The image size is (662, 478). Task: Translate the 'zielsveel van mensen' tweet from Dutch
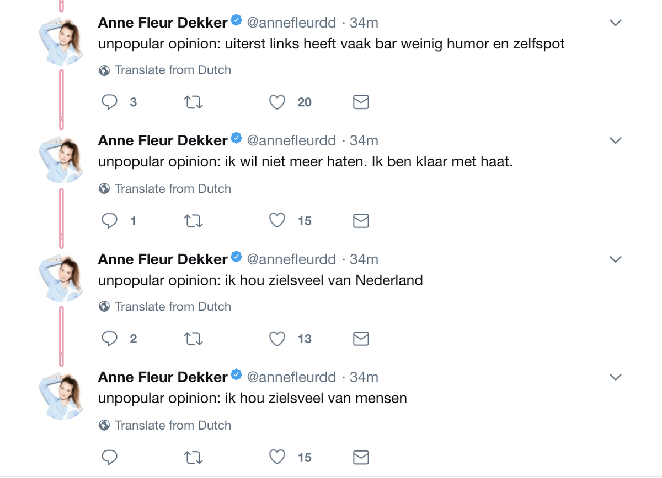(x=172, y=425)
